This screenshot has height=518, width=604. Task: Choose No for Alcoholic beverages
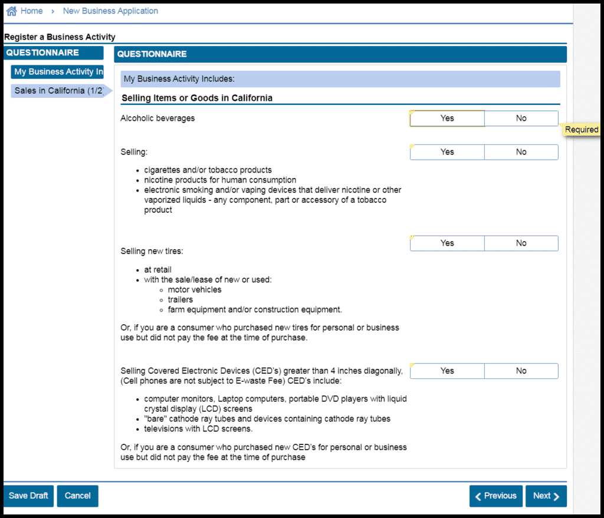pos(521,118)
